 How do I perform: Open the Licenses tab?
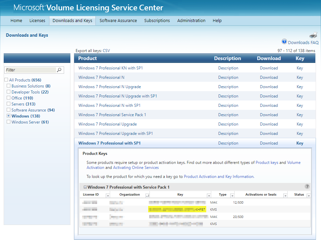click(x=37, y=20)
